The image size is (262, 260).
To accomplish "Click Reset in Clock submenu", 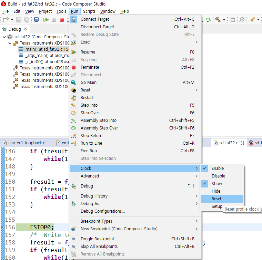I will pyautogui.click(x=222, y=199).
